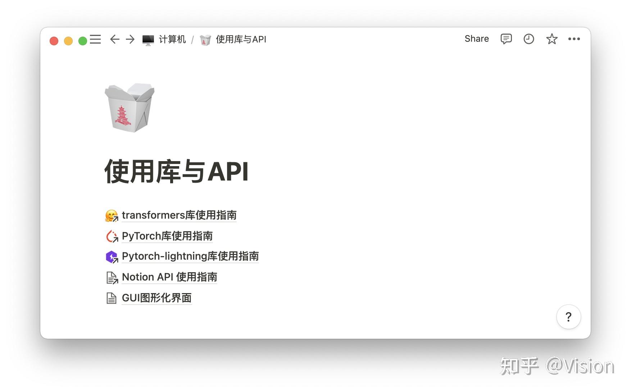Click the document icon beside Notion API

coord(112,277)
